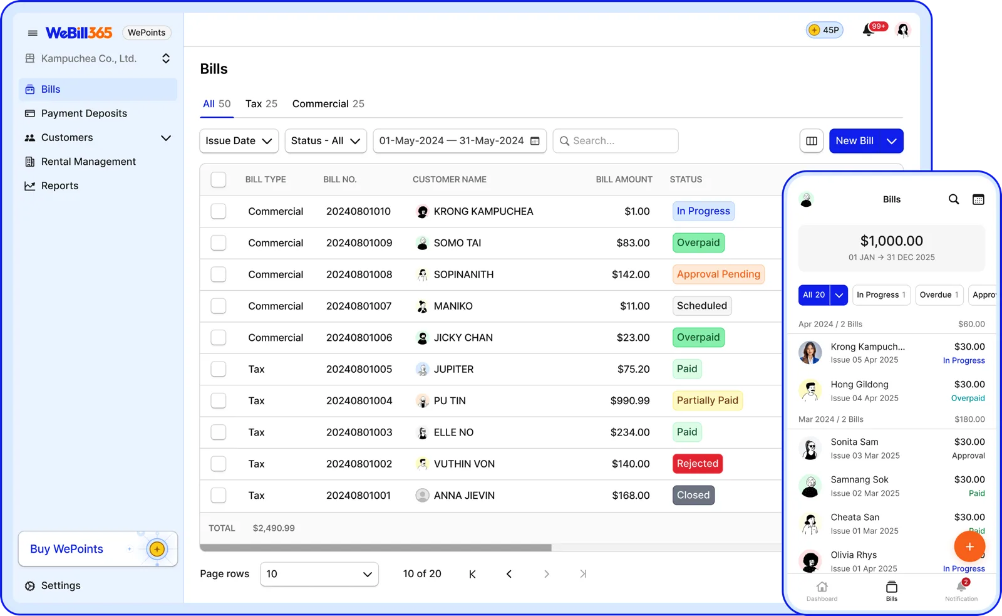Click the 45P points coin badge
This screenshot has width=1002, height=616.
tap(824, 30)
